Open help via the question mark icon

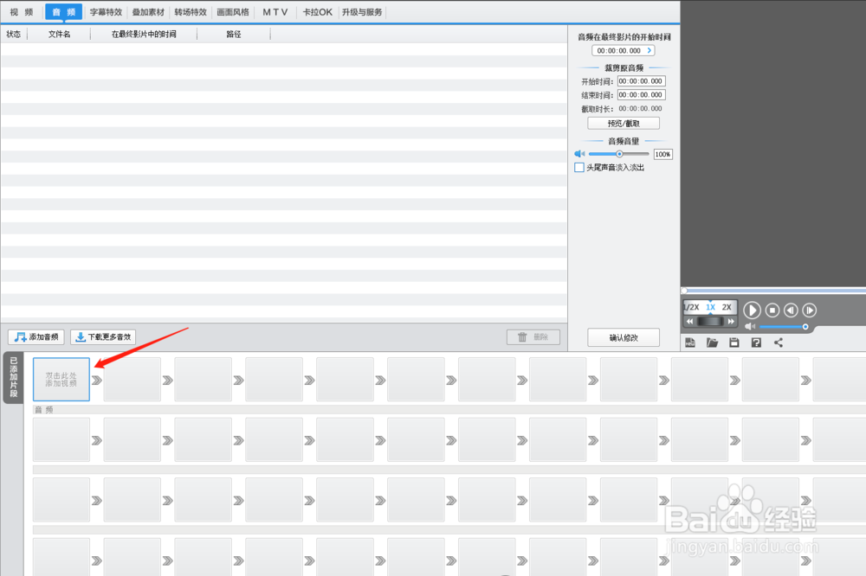(756, 343)
